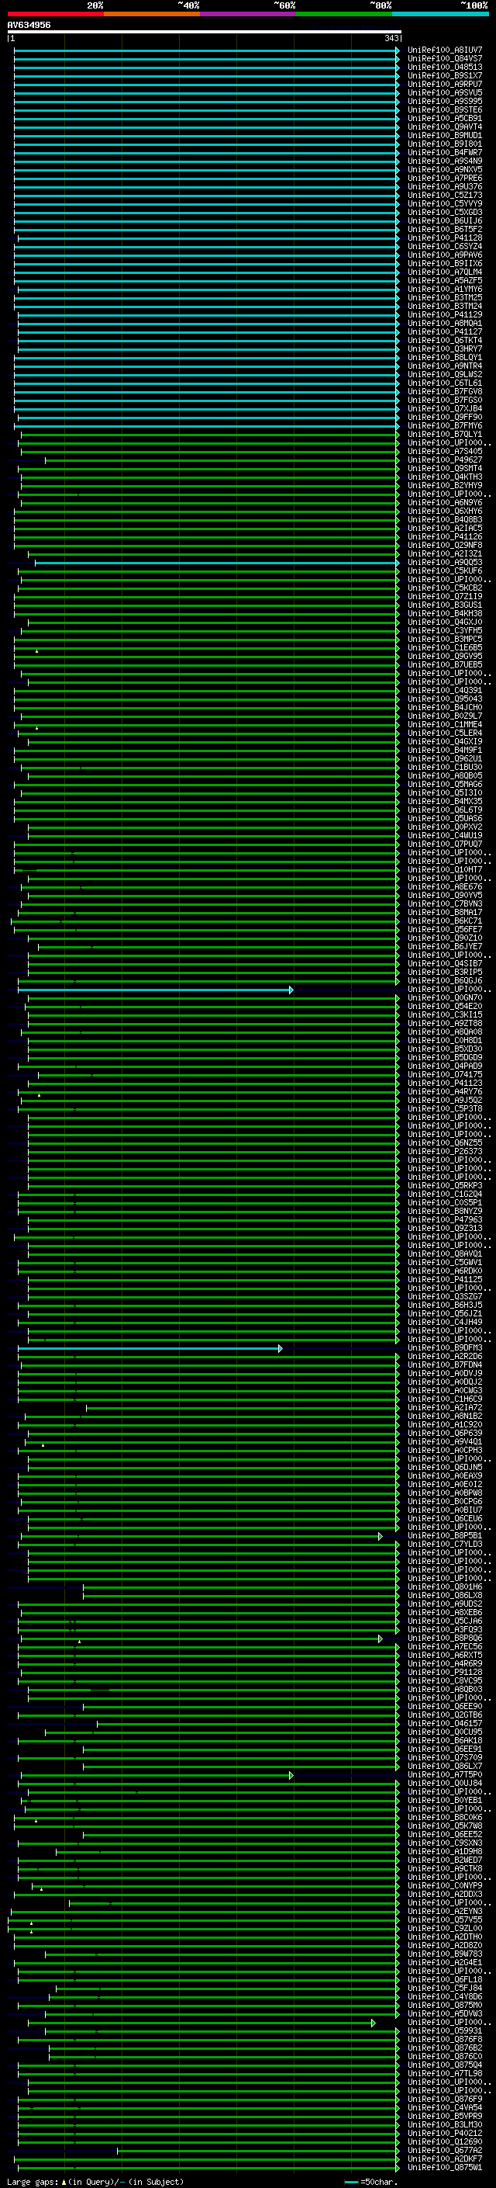
Task: Select hit UniRef100_P41123
Action: click(x=445, y=1083)
